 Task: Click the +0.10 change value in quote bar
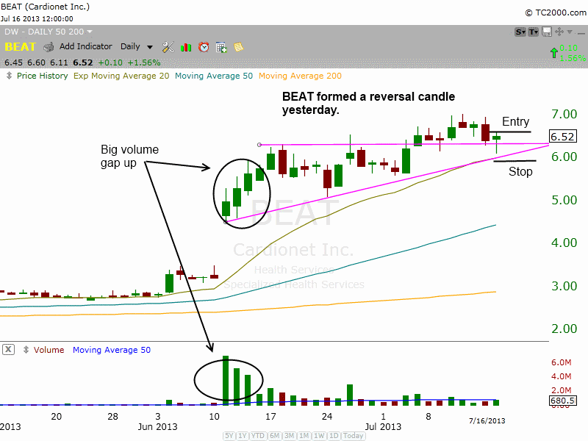110,62
